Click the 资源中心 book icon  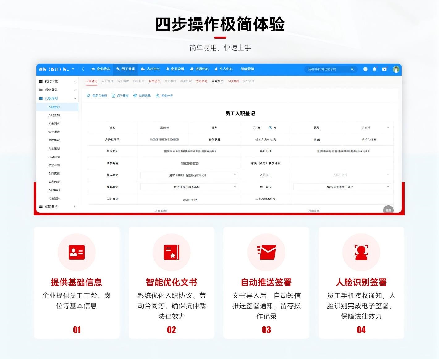pyautogui.click(x=192, y=69)
